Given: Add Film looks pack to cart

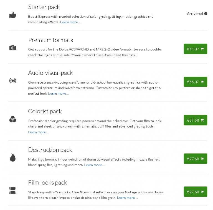Looking at the screenshot, I should (195, 192).
